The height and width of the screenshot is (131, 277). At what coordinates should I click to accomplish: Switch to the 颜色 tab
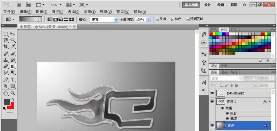214,29
